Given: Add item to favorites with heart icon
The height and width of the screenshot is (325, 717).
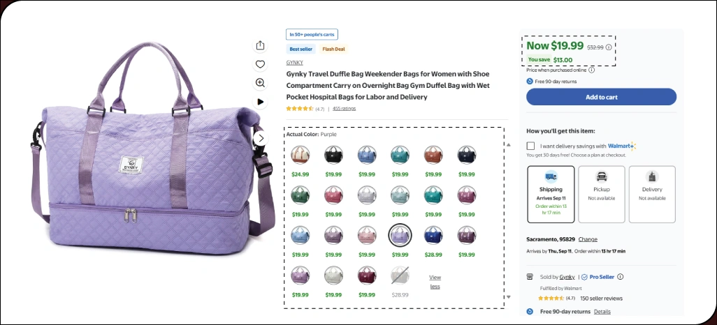Looking at the screenshot, I should pos(260,64).
